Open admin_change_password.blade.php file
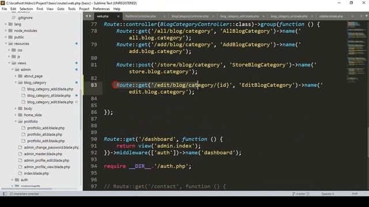 pyautogui.click(x=51, y=147)
